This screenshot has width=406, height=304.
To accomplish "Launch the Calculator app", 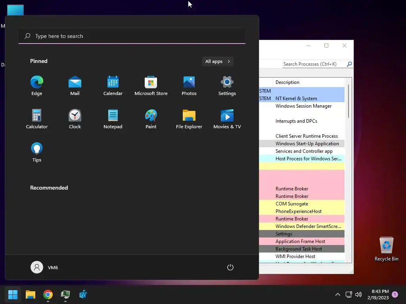I will tap(37, 119).
